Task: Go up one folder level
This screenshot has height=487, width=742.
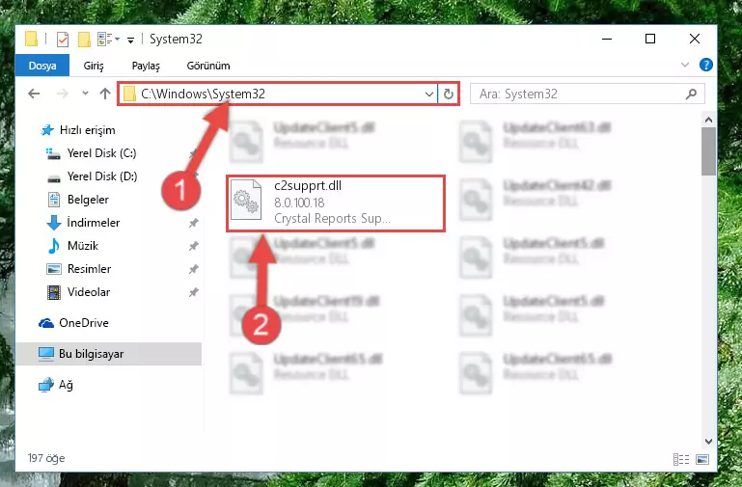Action: (105, 94)
